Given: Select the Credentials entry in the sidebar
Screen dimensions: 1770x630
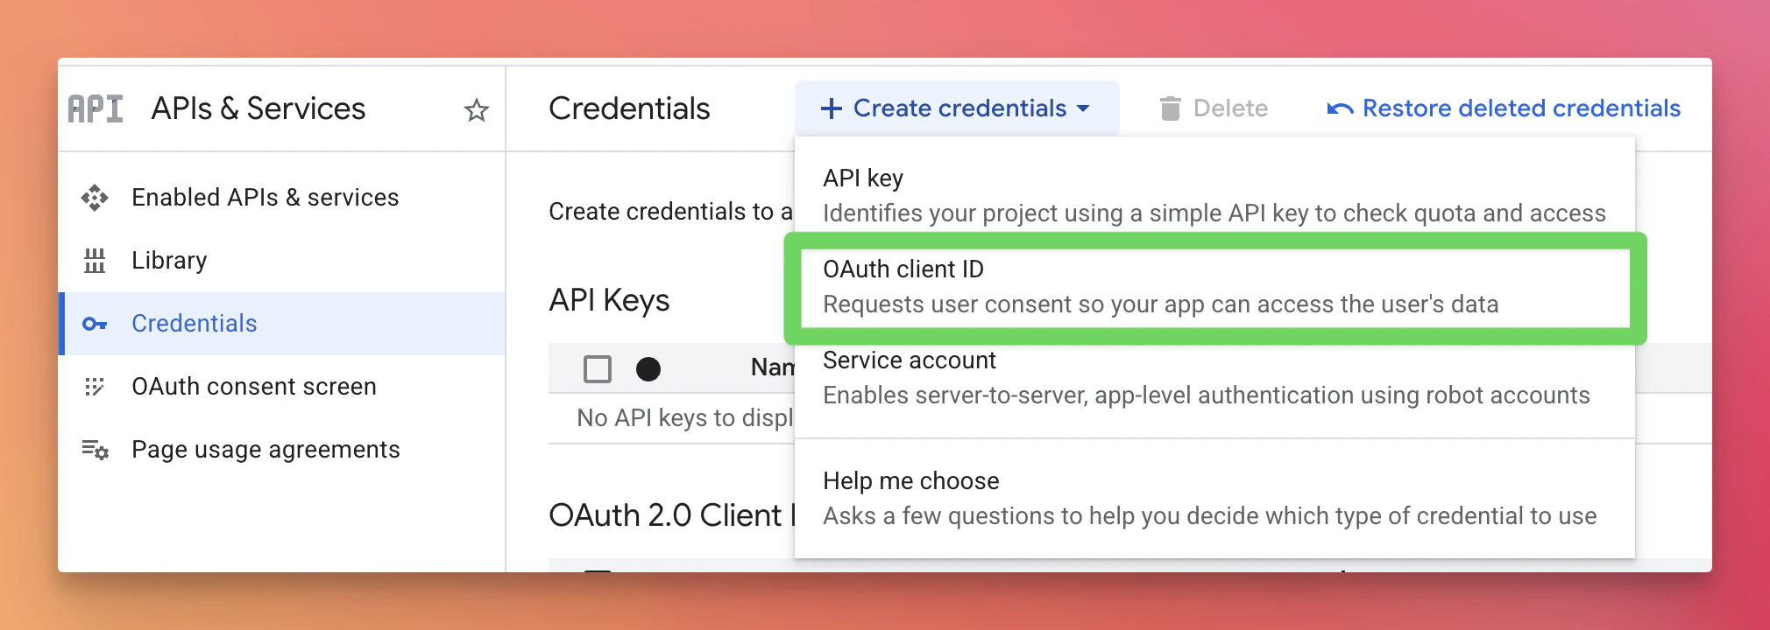Looking at the screenshot, I should [195, 323].
